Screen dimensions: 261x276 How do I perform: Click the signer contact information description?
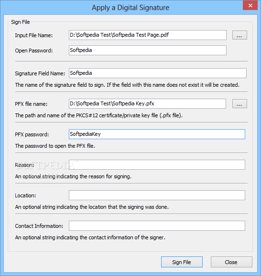point(90,237)
